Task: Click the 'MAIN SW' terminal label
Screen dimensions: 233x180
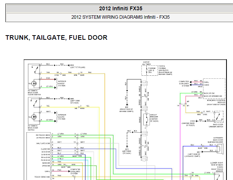Action: tap(46, 163)
